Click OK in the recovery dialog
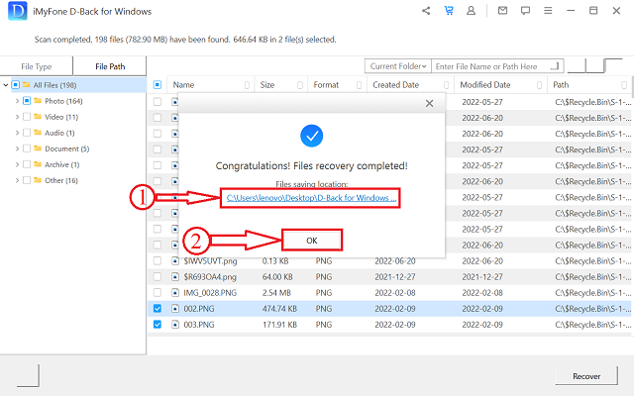Screen dimensions: 634x396 [312, 241]
